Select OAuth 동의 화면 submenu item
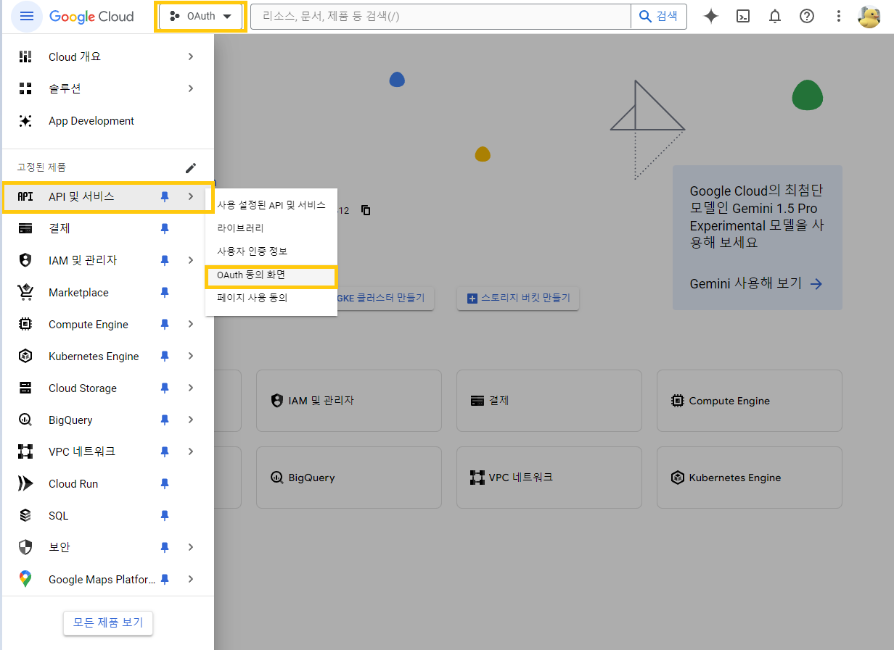 tap(271, 275)
